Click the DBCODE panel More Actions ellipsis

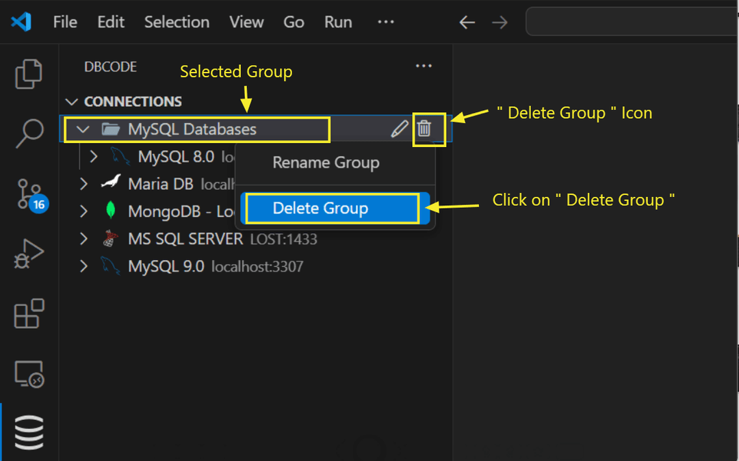tap(423, 66)
